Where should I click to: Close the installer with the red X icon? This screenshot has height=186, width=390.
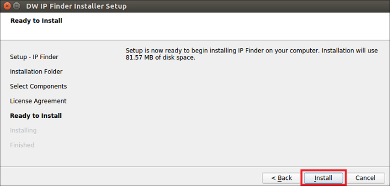coord(8,5)
